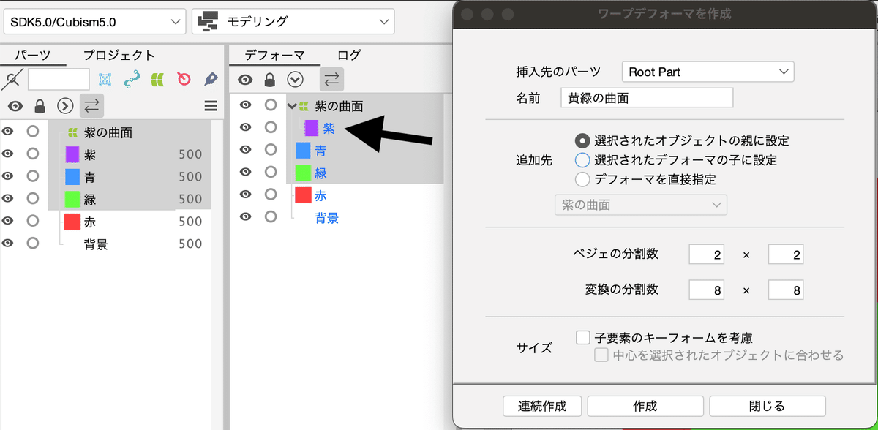Select 選択されたオブジェクトの親に設定 radio button
This screenshot has height=430, width=878.
[582, 140]
